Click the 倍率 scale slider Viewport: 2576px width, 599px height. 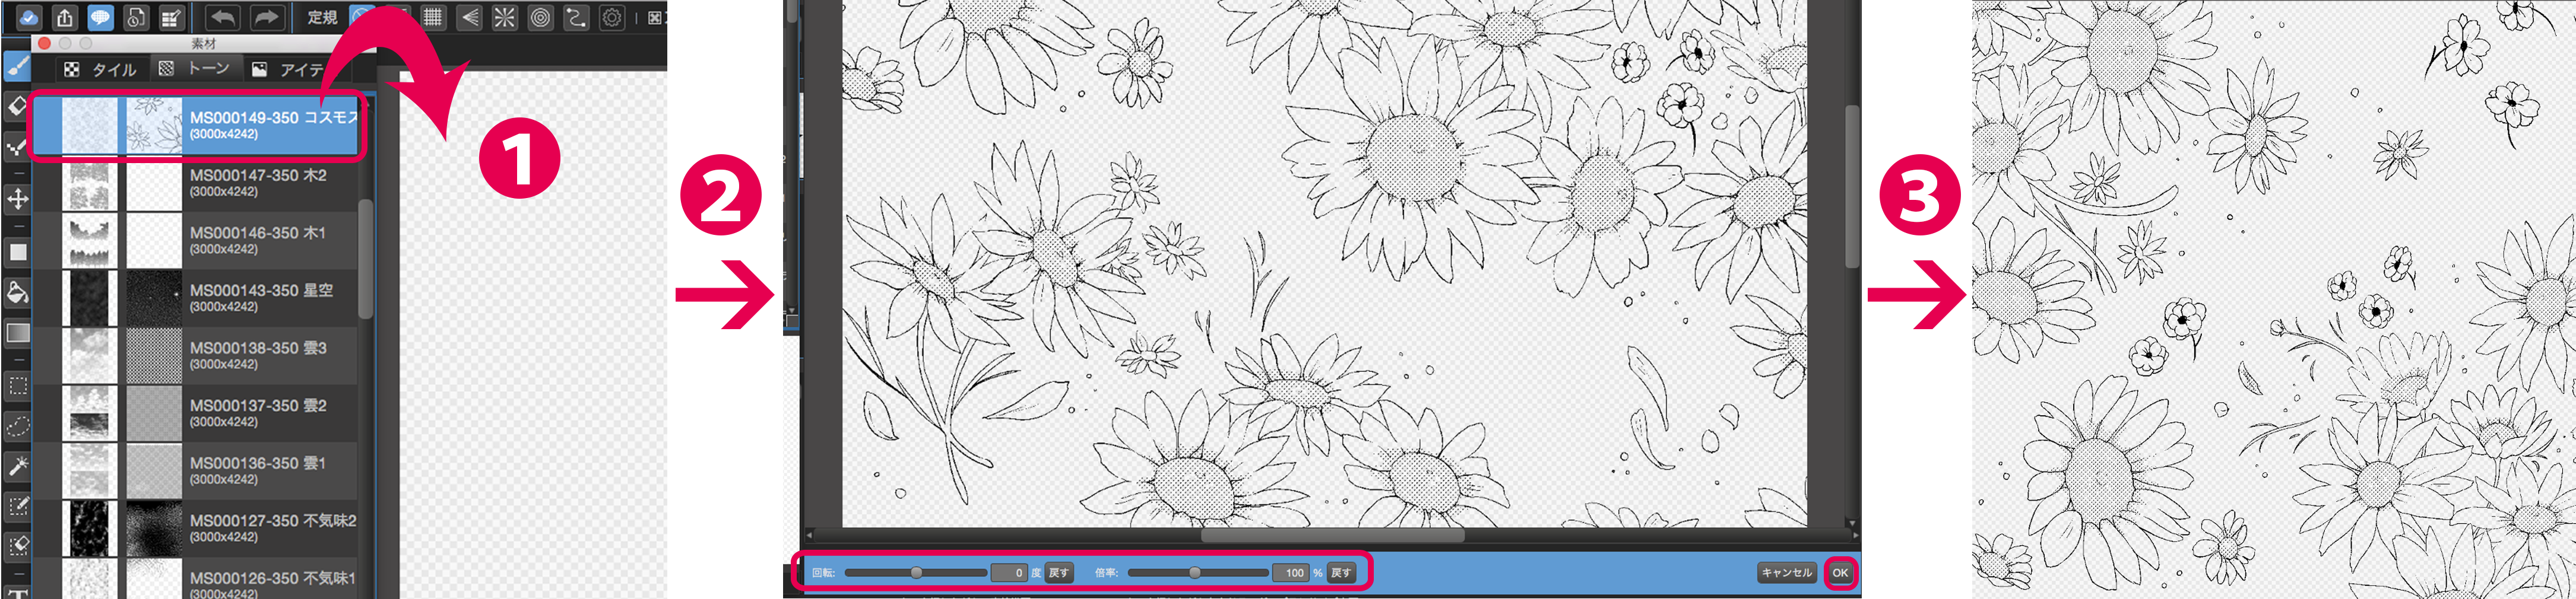(1198, 573)
